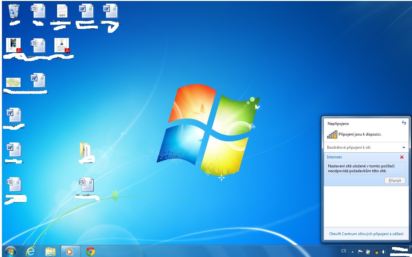Select the Word document beside the Recycle Bin
This screenshot has height=257, width=412.
[x=38, y=11]
